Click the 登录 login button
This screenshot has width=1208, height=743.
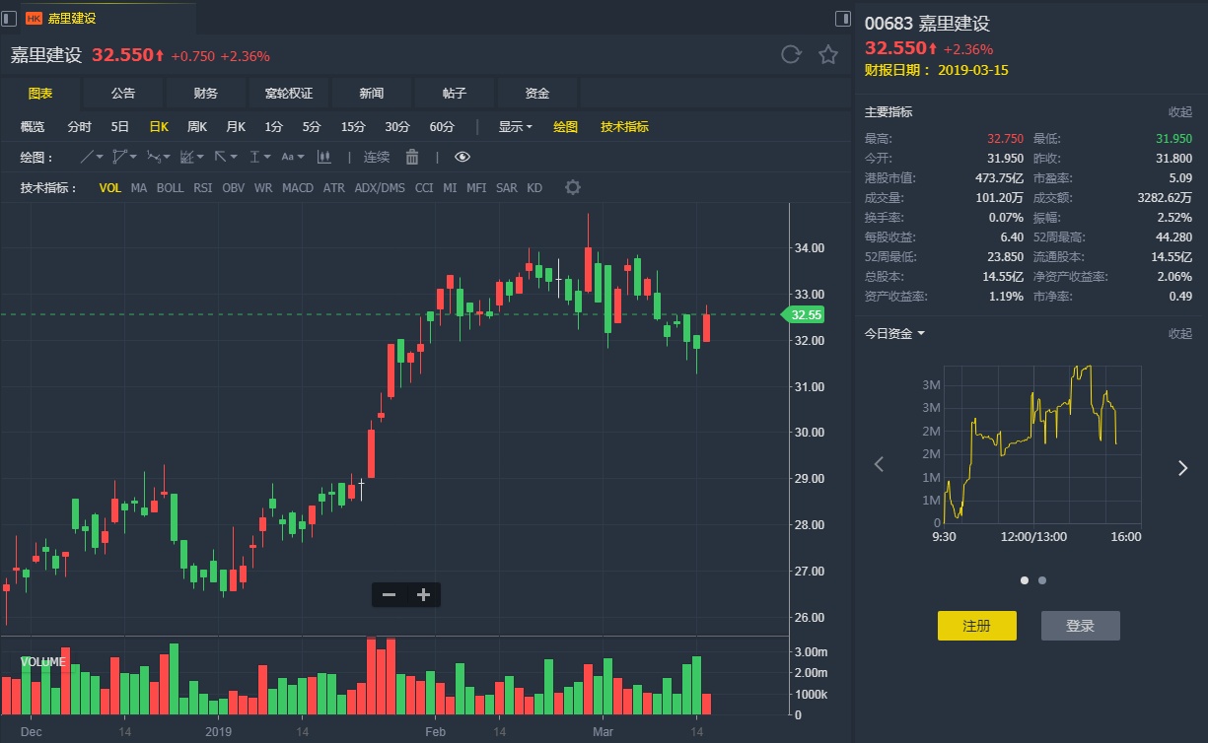tap(1080, 626)
